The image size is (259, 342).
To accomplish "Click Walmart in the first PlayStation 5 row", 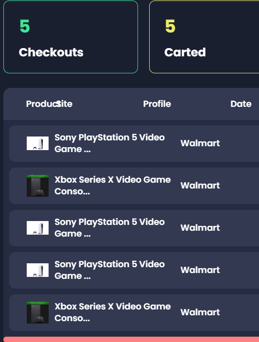I will point(200,143).
